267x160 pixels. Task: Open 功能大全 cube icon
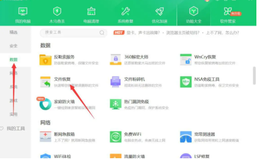194,11
